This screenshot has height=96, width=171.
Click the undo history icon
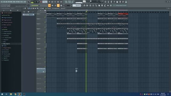pyautogui.click(x=105, y=2)
